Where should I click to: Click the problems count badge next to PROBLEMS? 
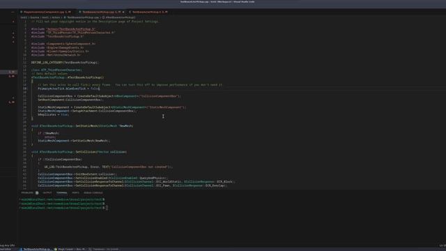pyautogui.click(x=37, y=192)
